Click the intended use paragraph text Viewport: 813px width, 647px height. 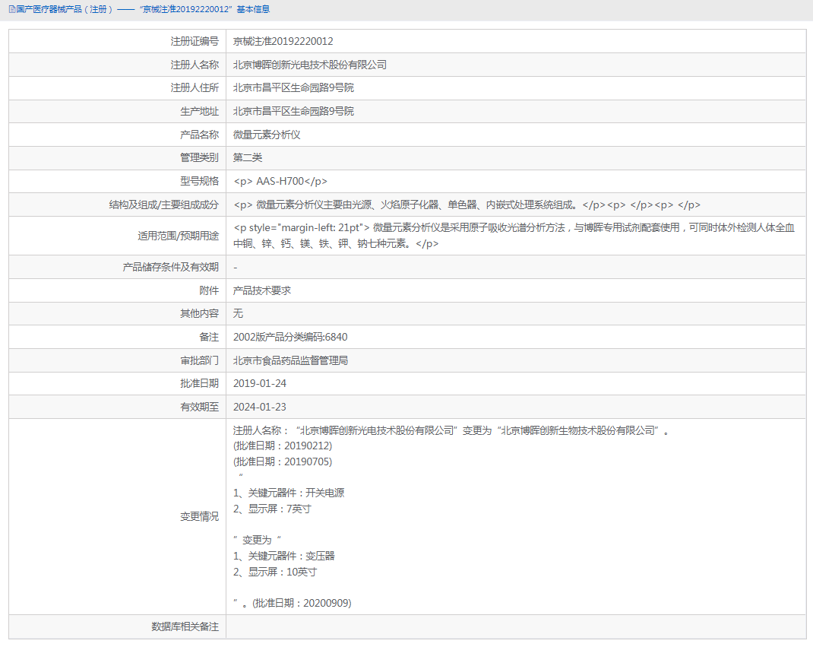click(514, 236)
